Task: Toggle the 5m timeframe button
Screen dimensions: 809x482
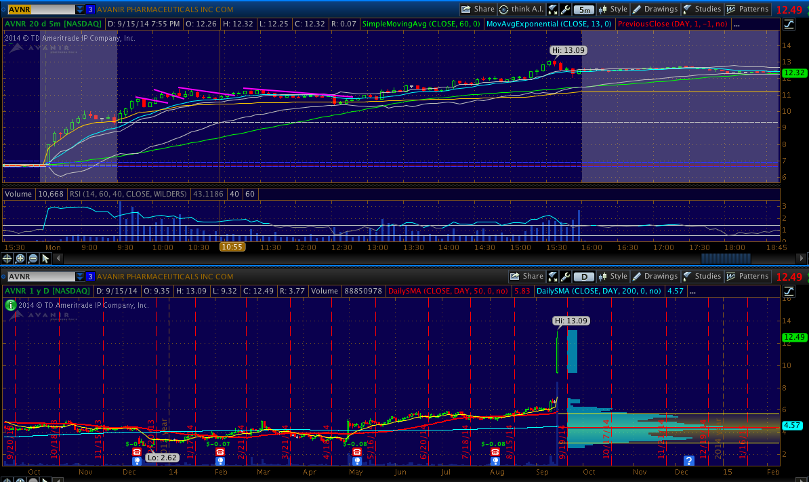Action: [583, 9]
